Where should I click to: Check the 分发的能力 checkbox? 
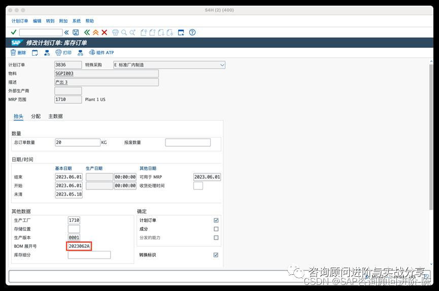coord(216,238)
